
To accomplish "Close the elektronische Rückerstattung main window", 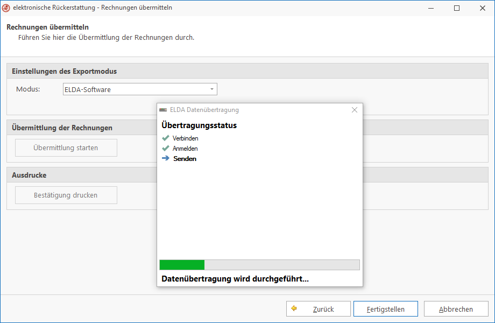I will [x=482, y=8].
